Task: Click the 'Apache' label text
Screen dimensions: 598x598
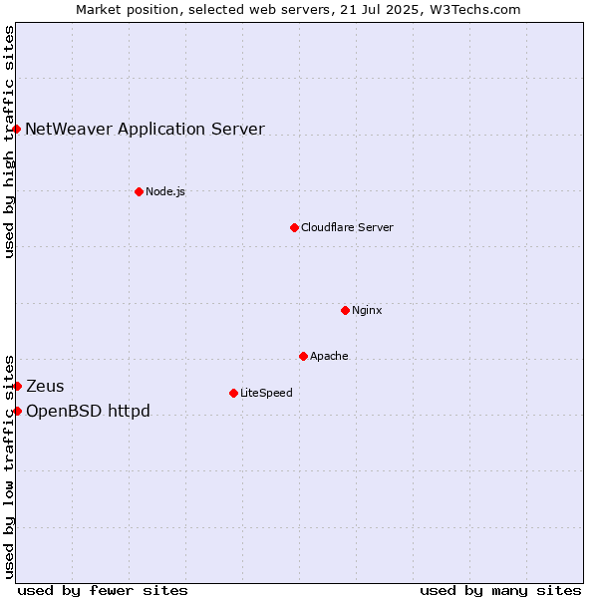Action: (329, 356)
